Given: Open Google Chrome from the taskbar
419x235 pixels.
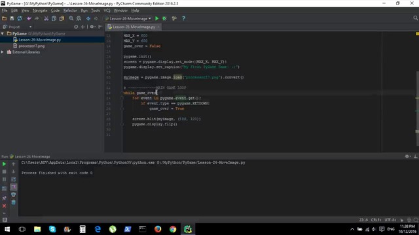Looking at the screenshot, I should tap(173, 229).
